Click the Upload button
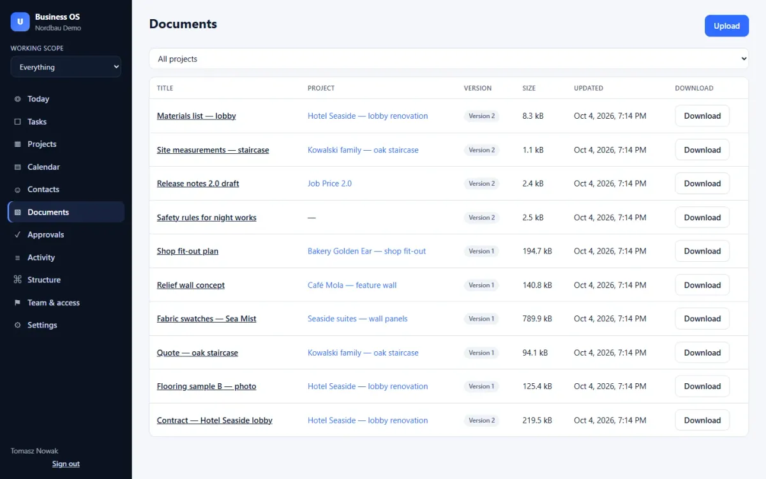766x479 pixels. 726,26
